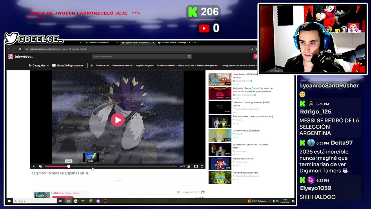Open the 29°C Soleado weather widget
371x209 pixels.
point(257,201)
